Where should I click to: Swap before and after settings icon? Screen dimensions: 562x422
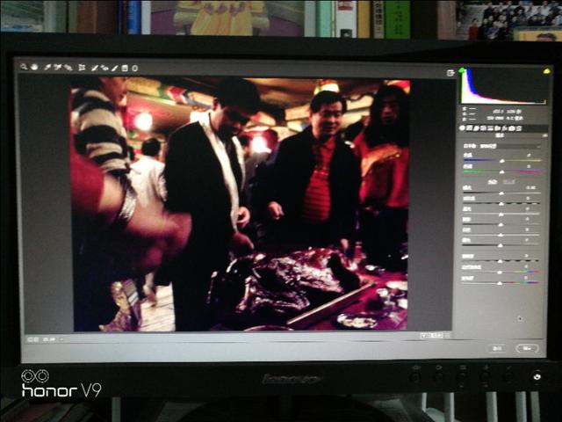point(432,336)
